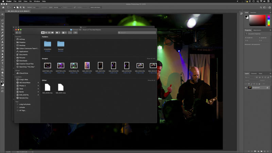Viewport: 272px width, 153px height.
Task: Open iCloud Drive in Finder sidebar
Action: click(x=23, y=73)
